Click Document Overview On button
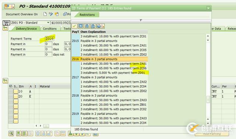The width and height of the screenshot is (236, 139). pyautogui.click(x=22, y=14)
